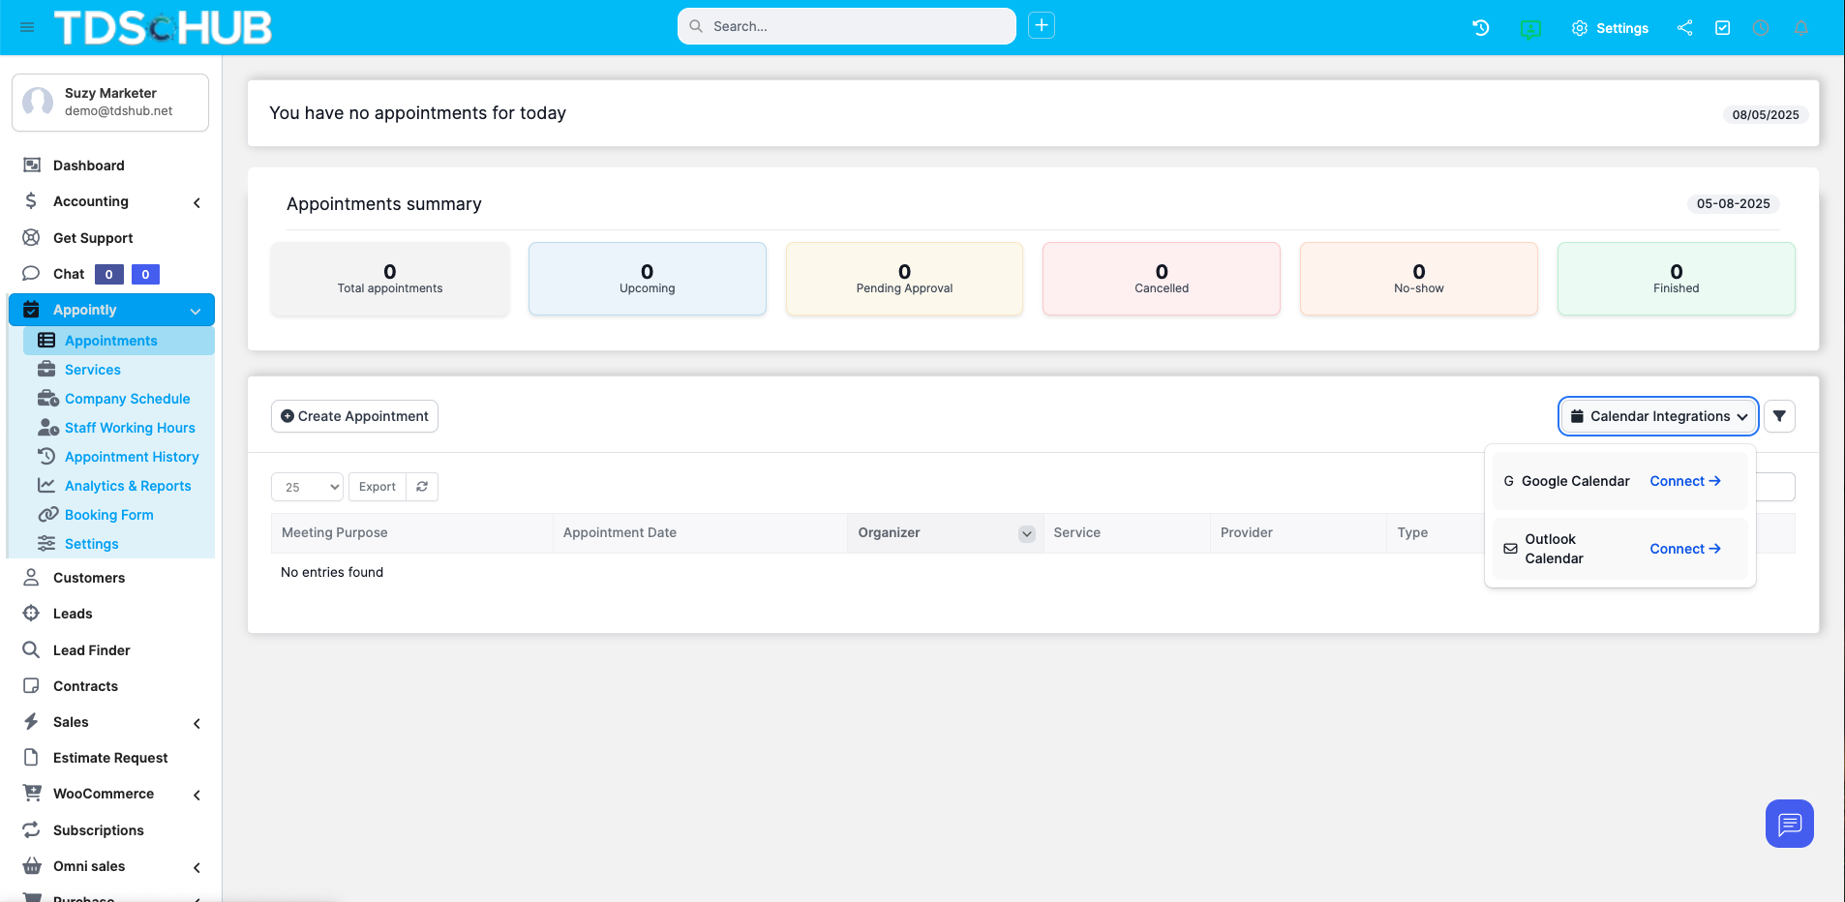The width and height of the screenshot is (1845, 902).
Task: Open the Organizer column dropdown
Action: [1025, 533]
